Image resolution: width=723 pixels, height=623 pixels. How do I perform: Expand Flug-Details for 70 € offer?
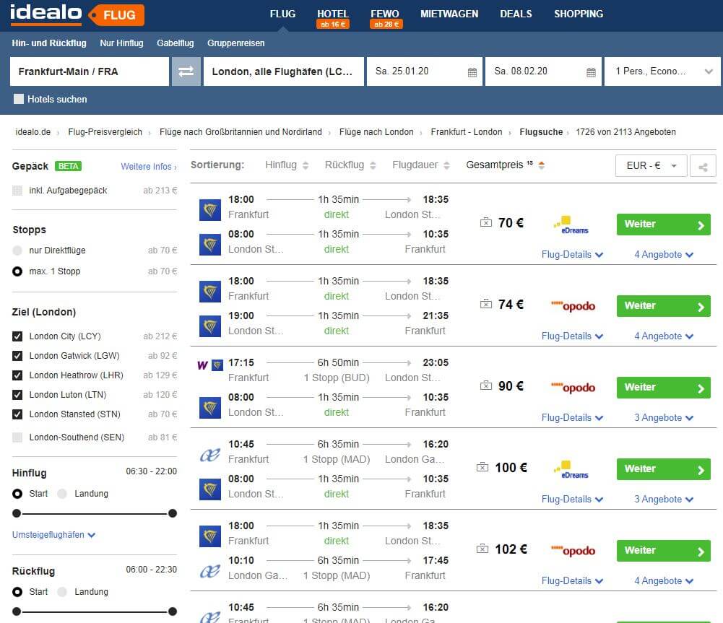(572, 255)
